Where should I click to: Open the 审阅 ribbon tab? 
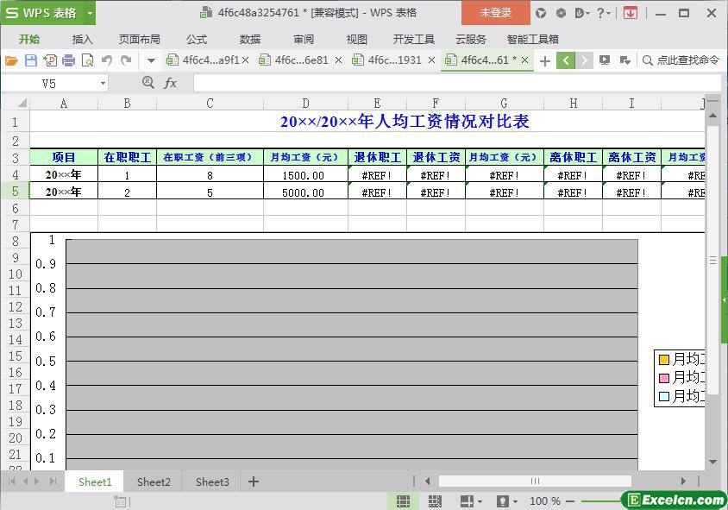click(x=304, y=40)
